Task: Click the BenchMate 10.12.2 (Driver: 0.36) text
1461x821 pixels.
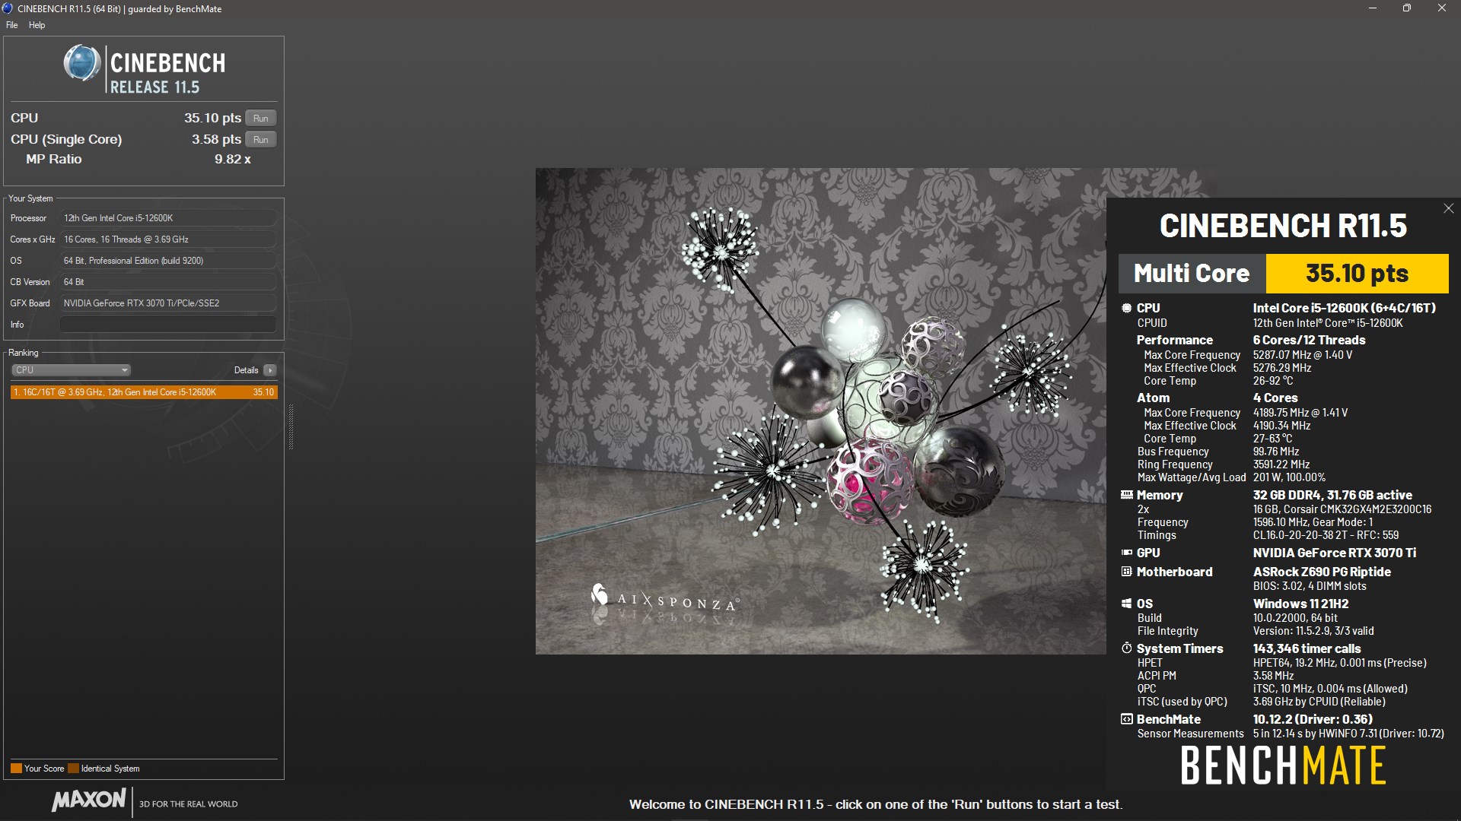Action: [x=1313, y=719]
